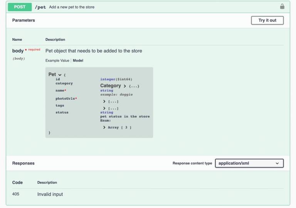This screenshot has height=208, width=296.
Task: Click the Try it out button
Action: [x=267, y=20]
